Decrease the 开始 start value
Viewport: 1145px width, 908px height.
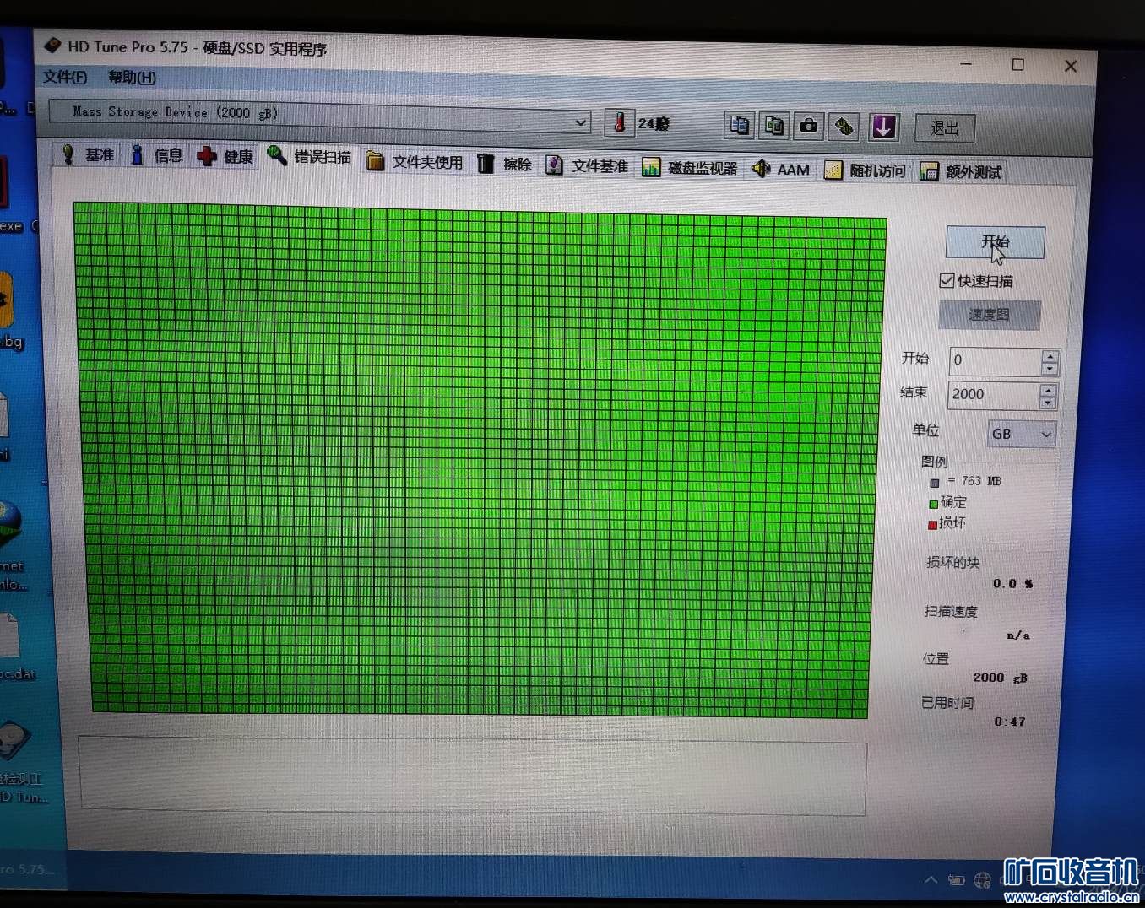pyautogui.click(x=1050, y=369)
